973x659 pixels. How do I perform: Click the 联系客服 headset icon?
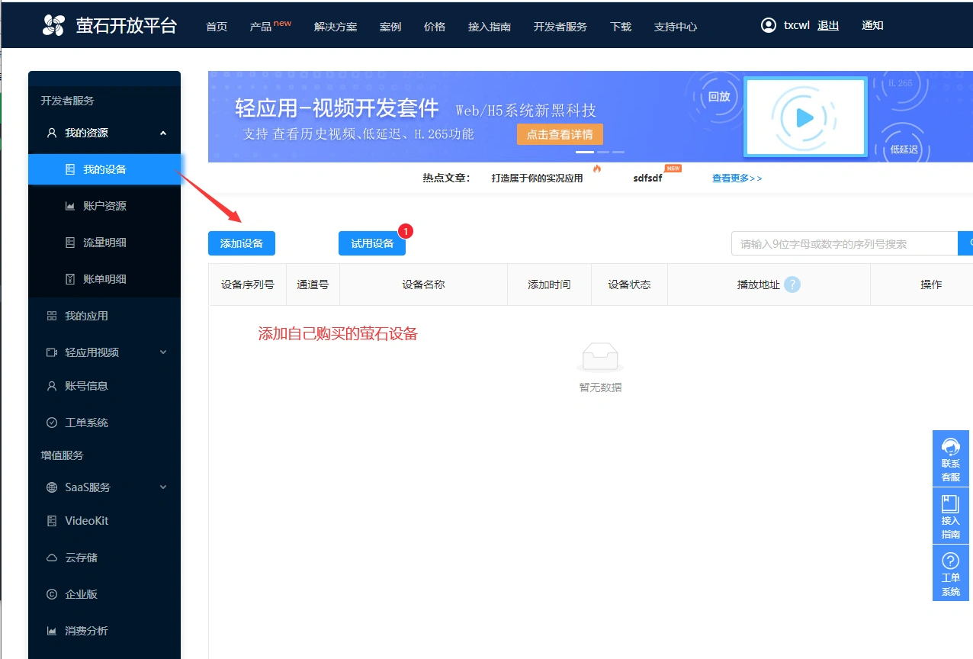[951, 446]
